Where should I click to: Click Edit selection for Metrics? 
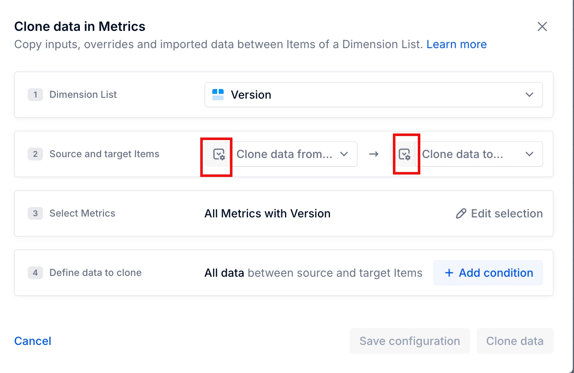[507, 213]
